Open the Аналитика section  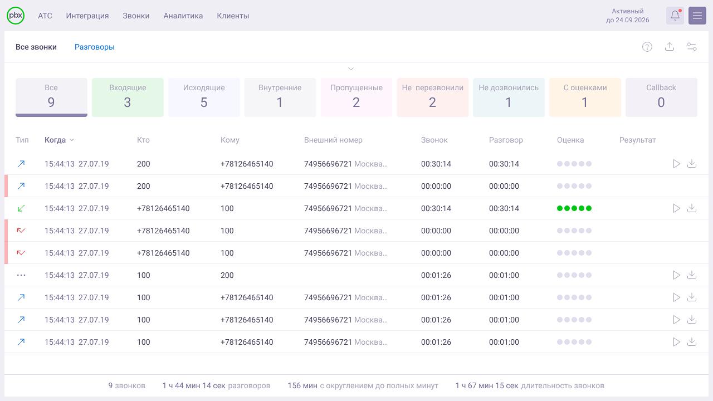[184, 16]
